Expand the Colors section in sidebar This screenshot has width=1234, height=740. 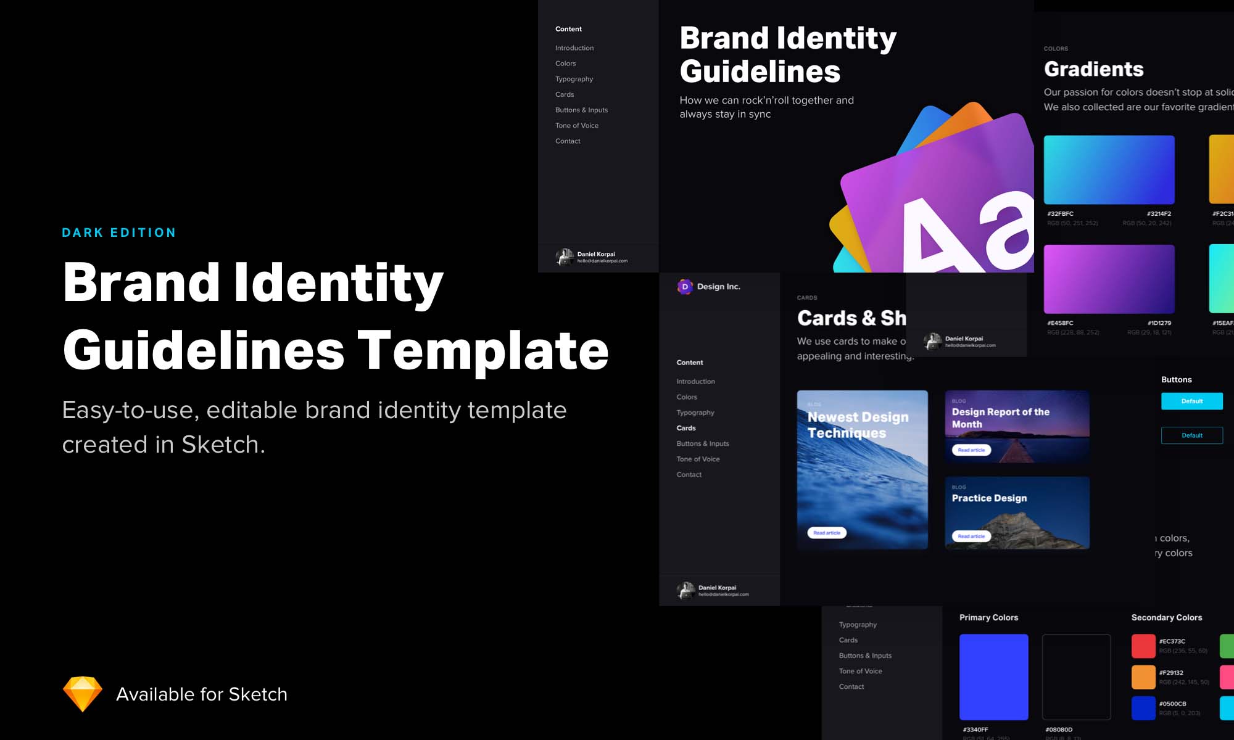pos(565,62)
